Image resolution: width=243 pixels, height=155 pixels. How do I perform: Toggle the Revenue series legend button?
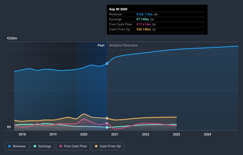tap(17, 146)
